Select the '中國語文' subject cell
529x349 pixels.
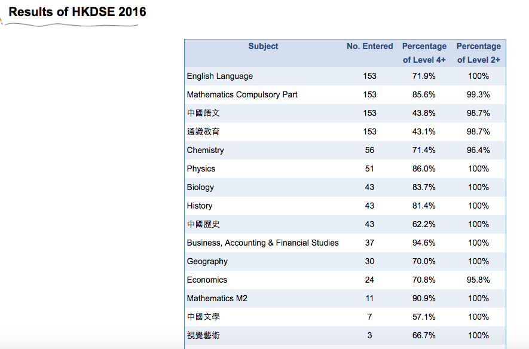[203, 113]
